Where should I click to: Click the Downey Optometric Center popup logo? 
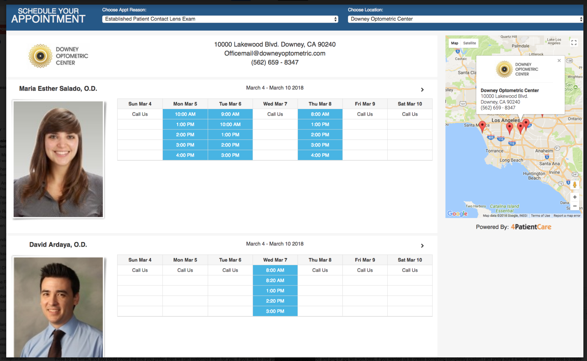coord(517,69)
